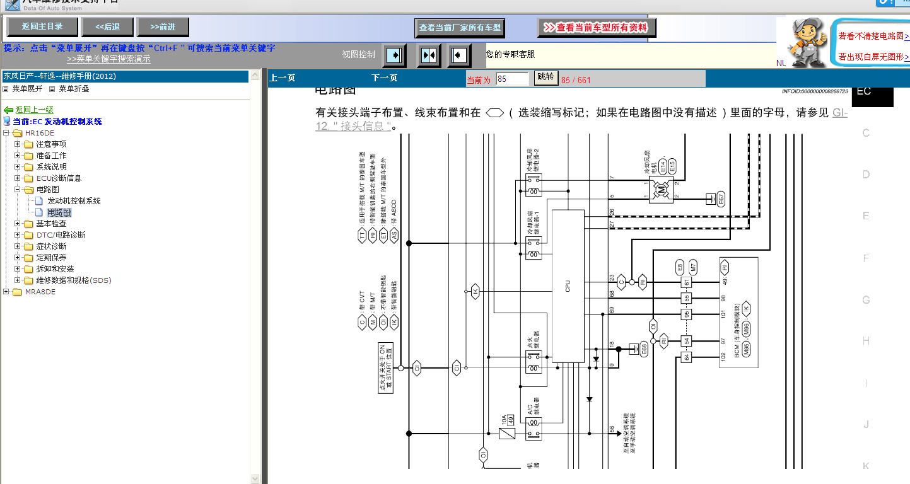
Task: Click the >>前进 button
Action: click(163, 26)
